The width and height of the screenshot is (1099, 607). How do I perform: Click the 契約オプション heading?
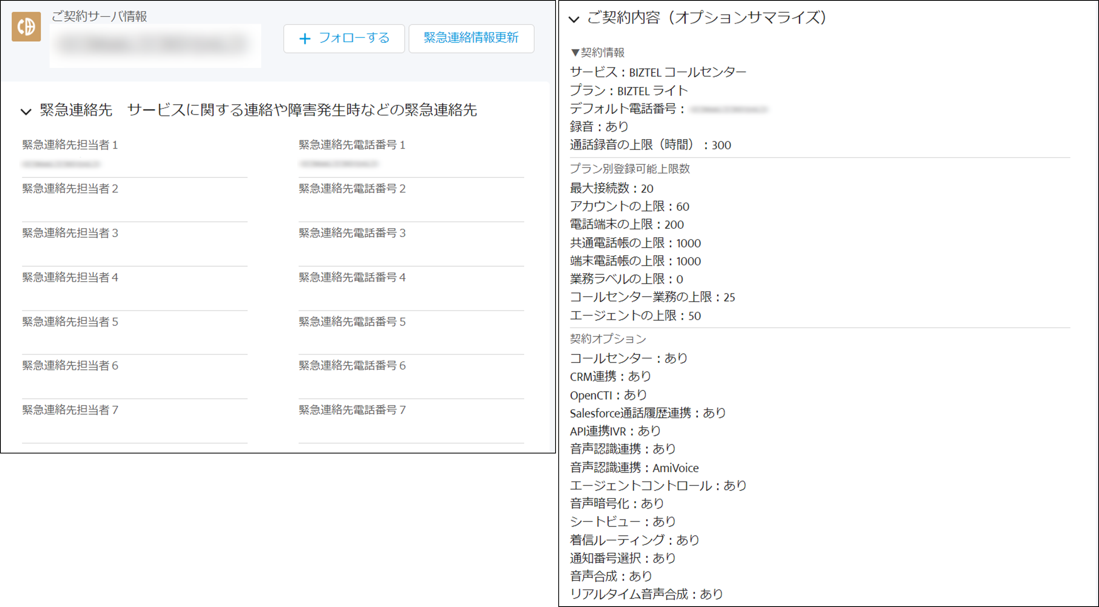pos(608,339)
